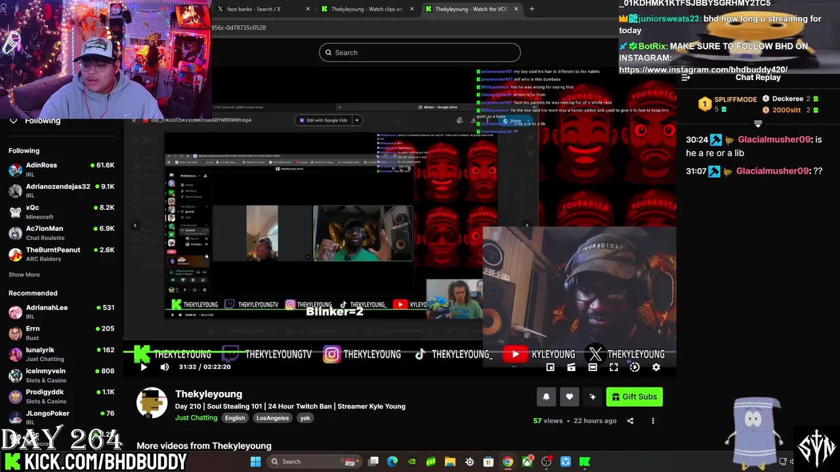The height and width of the screenshot is (472, 840).
Task: Open xQc channel in sidebar
Action: pos(62,211)
